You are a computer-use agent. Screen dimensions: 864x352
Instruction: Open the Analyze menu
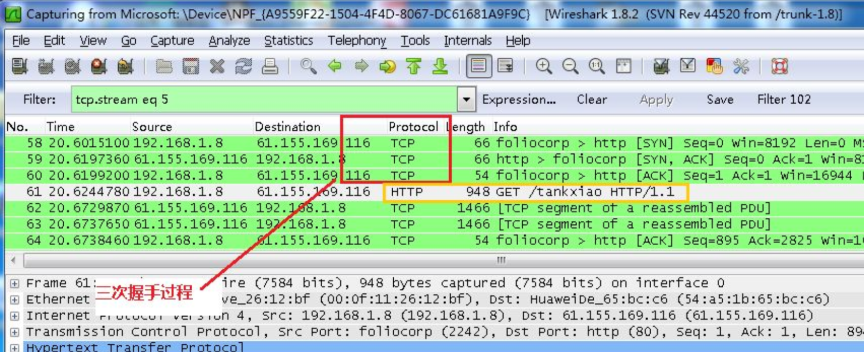pos(229,41)
